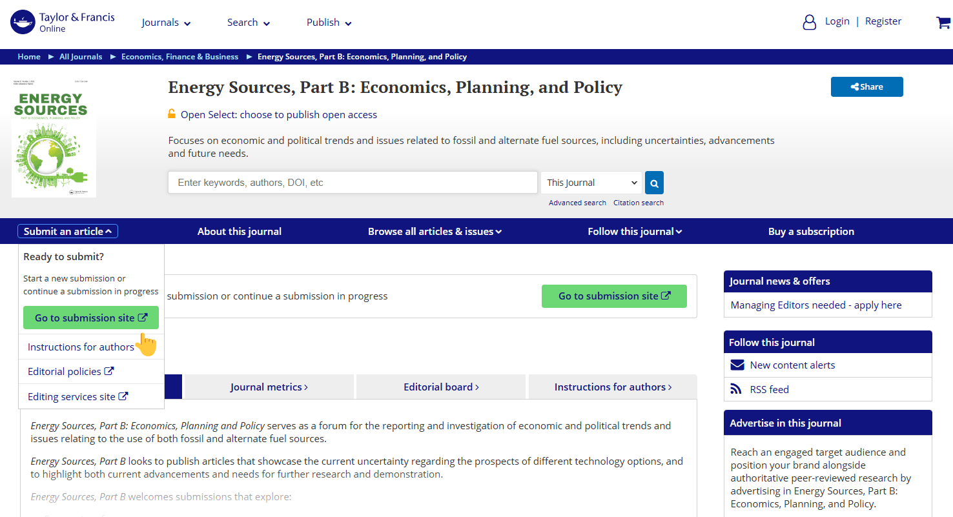Click the Register link

pos(883,21)
